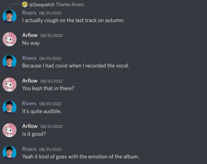Click the timestamp next to Arllow's "No way." message
207x164 pixels.
point(51,36)
